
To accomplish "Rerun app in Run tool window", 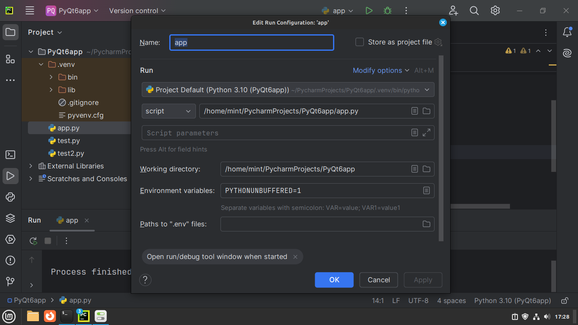I will [33, 241].
